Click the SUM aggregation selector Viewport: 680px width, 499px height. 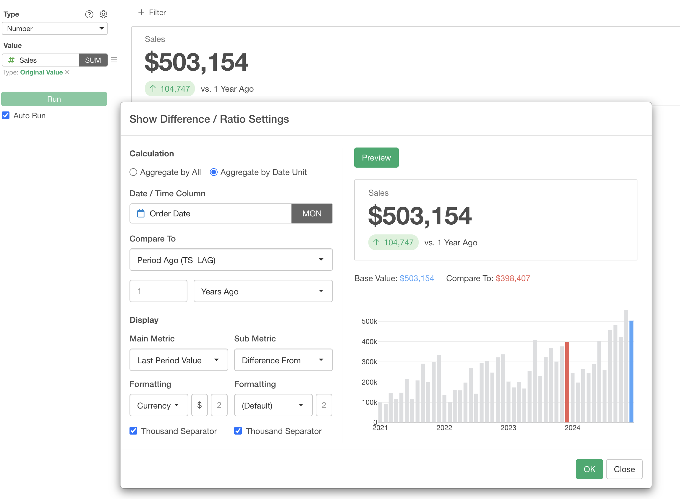coord(93,60)
